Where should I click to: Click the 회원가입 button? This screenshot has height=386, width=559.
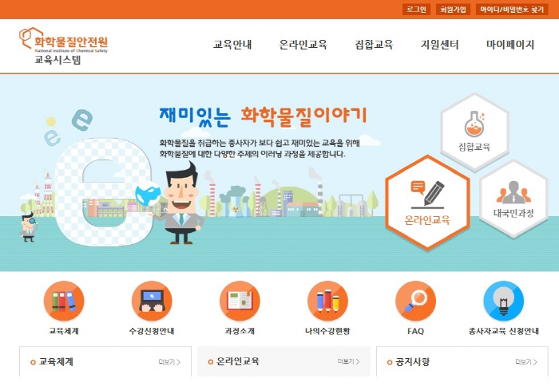pyautogui.click(x=453, y=10)
